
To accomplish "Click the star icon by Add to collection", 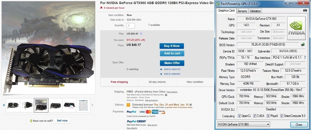I will [x=161, y=74].
